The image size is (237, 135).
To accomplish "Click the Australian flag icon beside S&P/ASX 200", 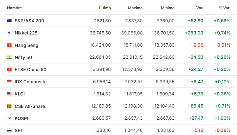I will click(x=9, y=21).
